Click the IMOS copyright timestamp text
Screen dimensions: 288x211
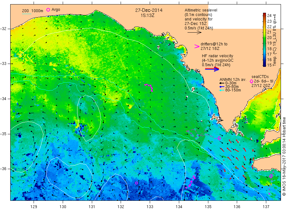point(284,156)
